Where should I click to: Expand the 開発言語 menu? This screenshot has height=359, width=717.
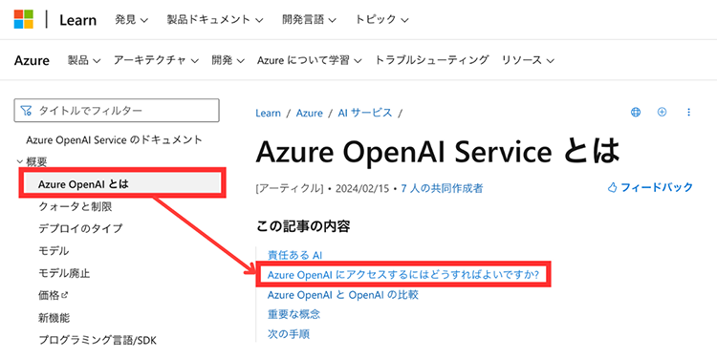click(x=309, y=20)
